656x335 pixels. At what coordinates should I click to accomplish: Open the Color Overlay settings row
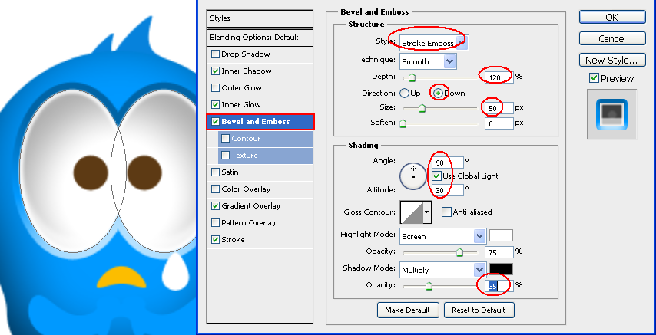260,189
